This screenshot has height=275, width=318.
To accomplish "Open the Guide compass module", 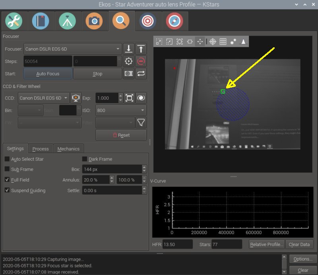I will pos(175,21).
